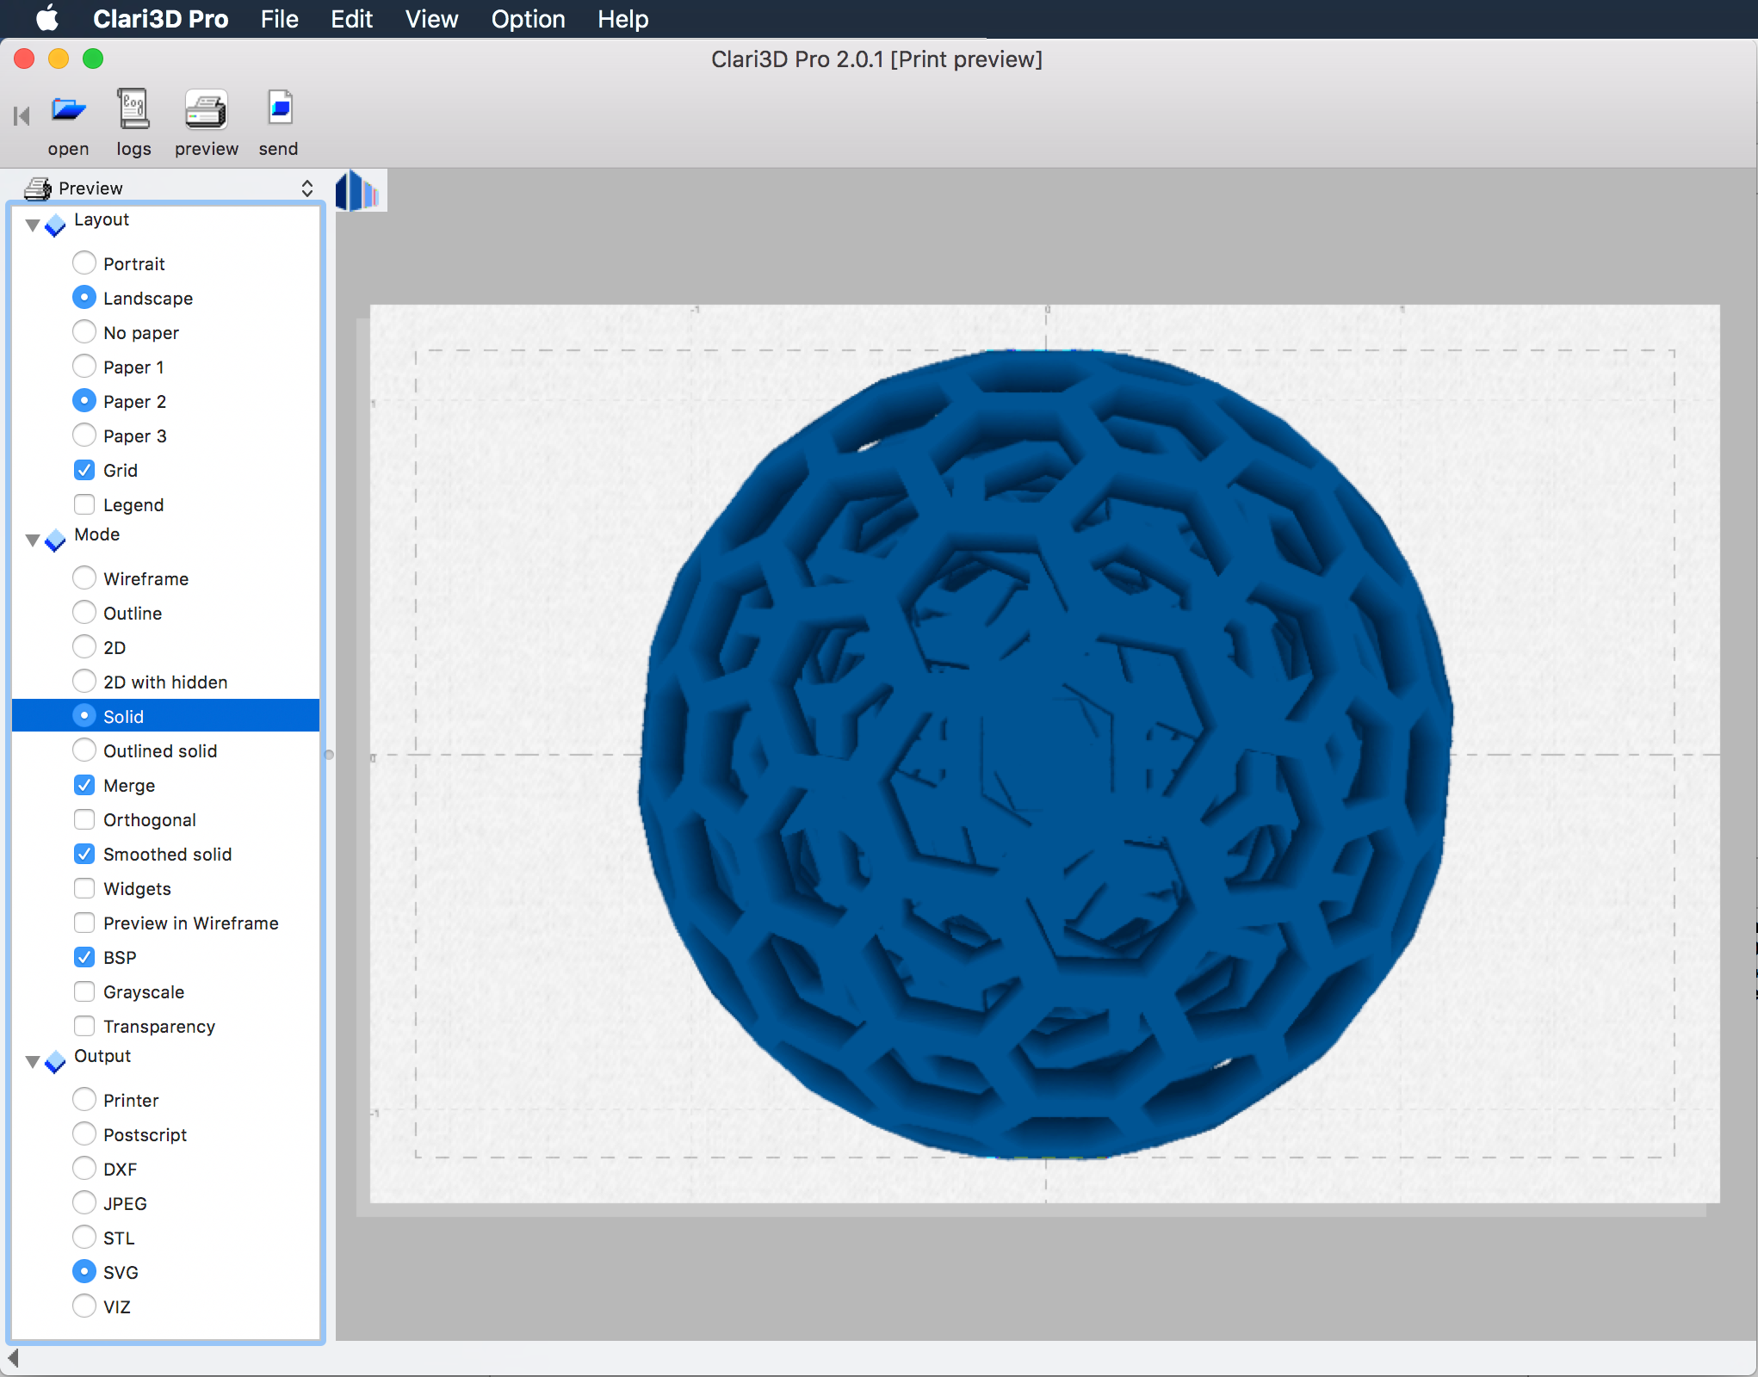The width and height of the screenshot is (1758, 1377).
Task: Open the Edit menu
Action: coord(351,18)
